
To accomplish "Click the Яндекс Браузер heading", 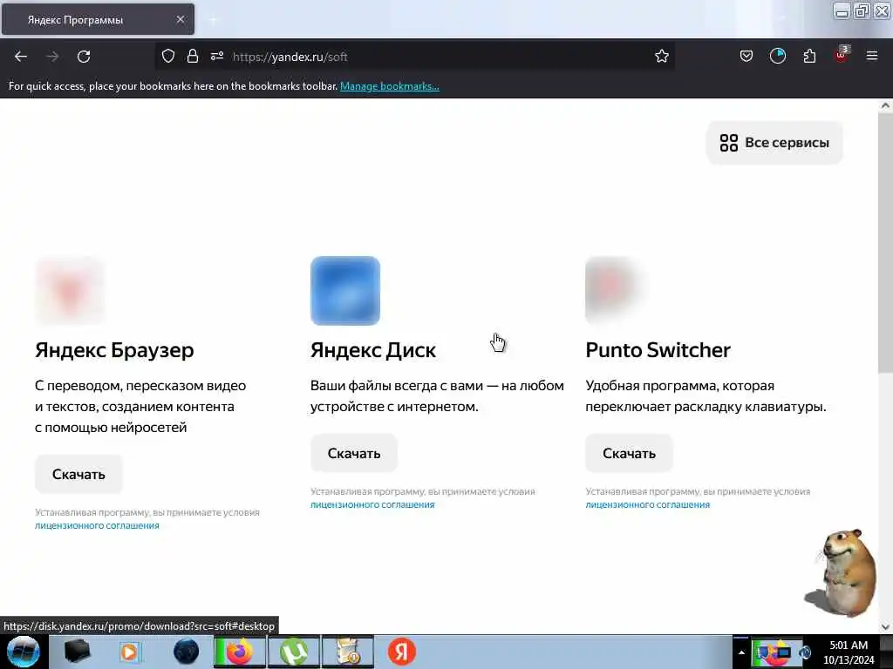I will point(114,350).
